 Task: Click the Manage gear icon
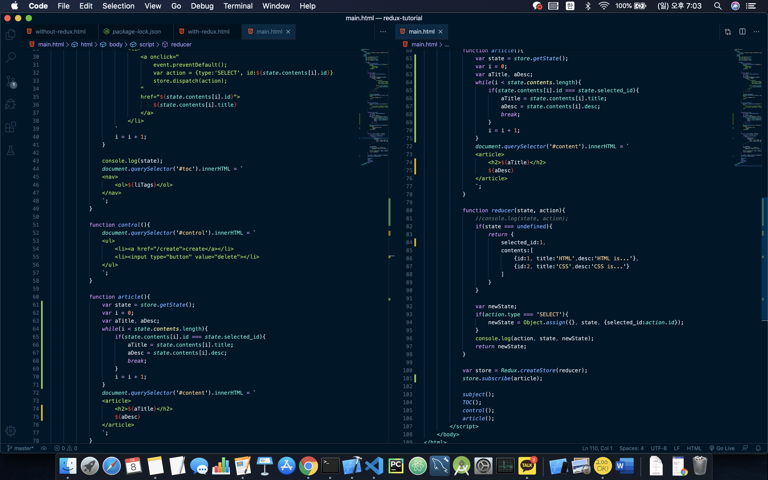pos(10,431)
